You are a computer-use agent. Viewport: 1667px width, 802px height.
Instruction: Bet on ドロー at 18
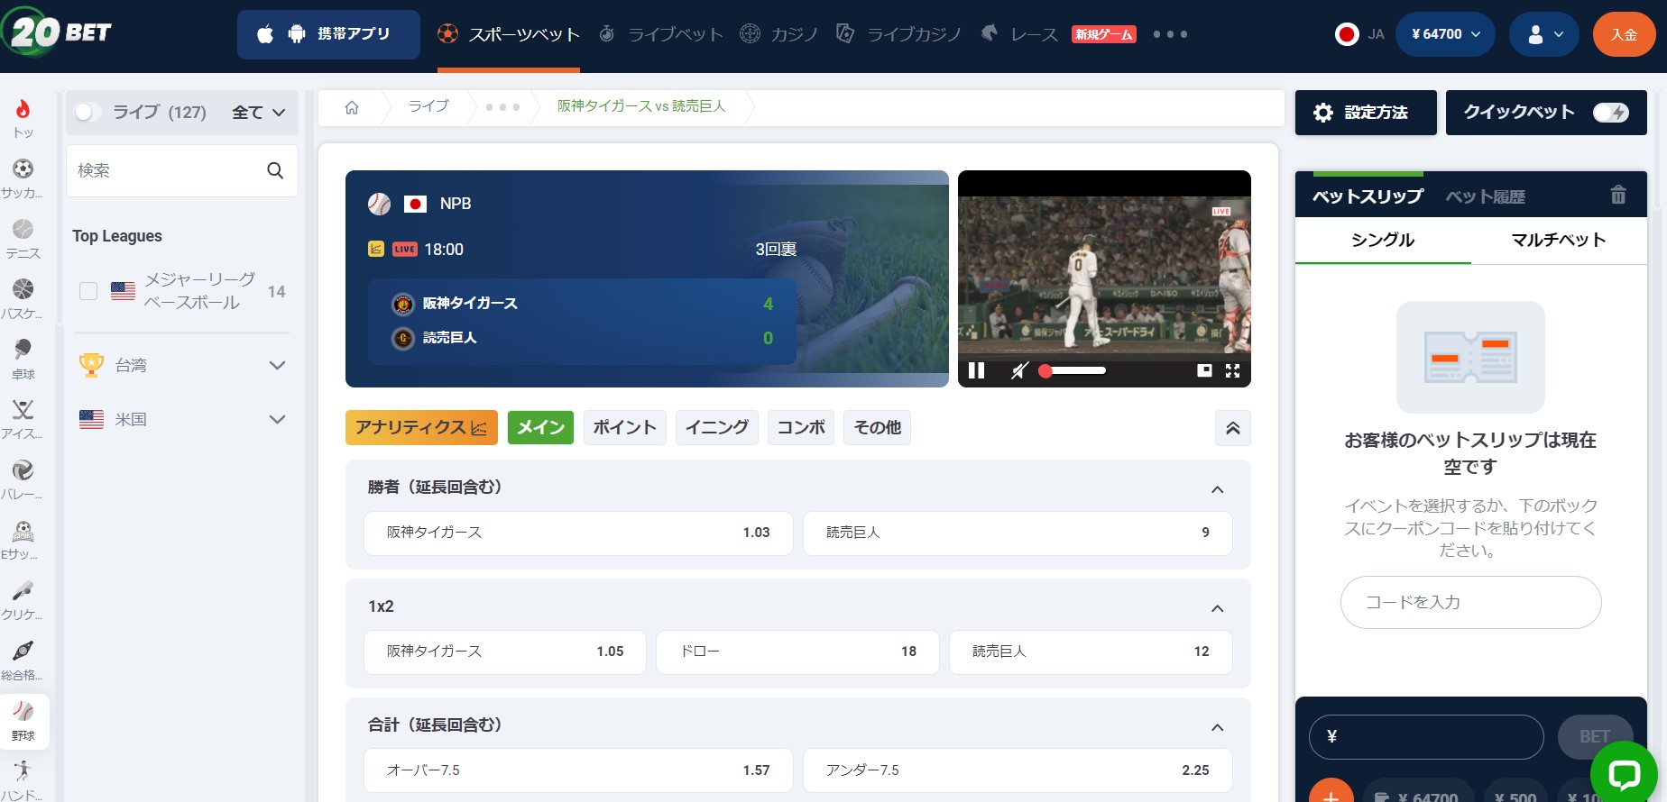pos(797,652)
